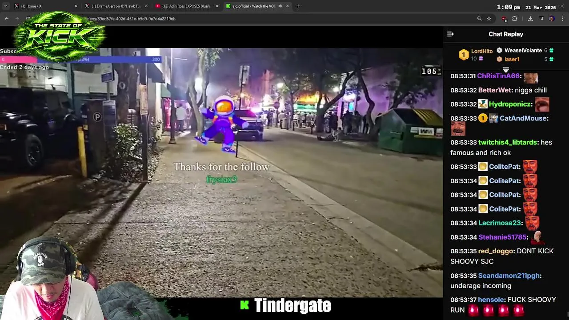Viewport: 569px width, 320px height.
Task: Click the VOD video player
Action: click(221, 172)
